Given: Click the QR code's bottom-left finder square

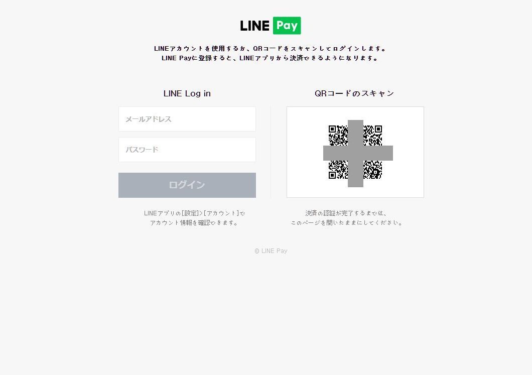Looking at the screenshot, I should 332,175.
